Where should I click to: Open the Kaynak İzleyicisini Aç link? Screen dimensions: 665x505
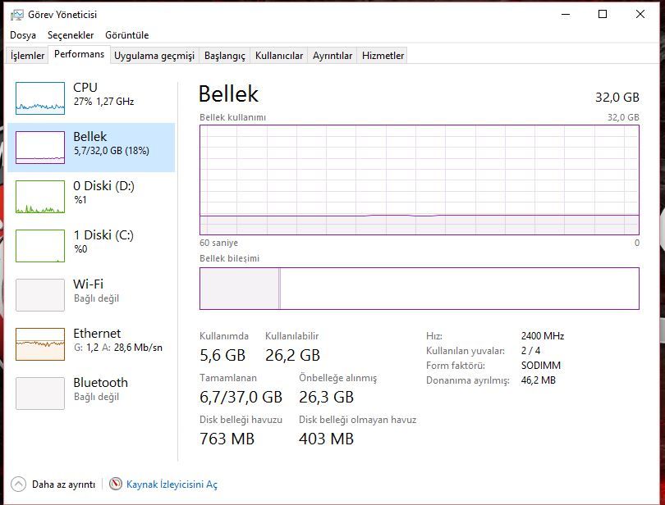pos(172,485)
